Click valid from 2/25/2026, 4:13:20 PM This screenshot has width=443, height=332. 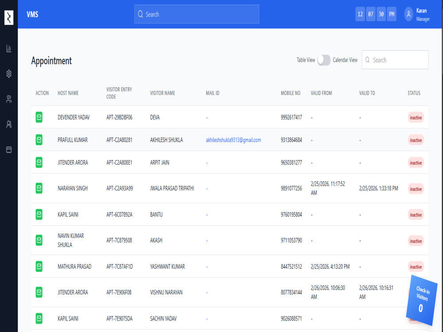[330, 266]
